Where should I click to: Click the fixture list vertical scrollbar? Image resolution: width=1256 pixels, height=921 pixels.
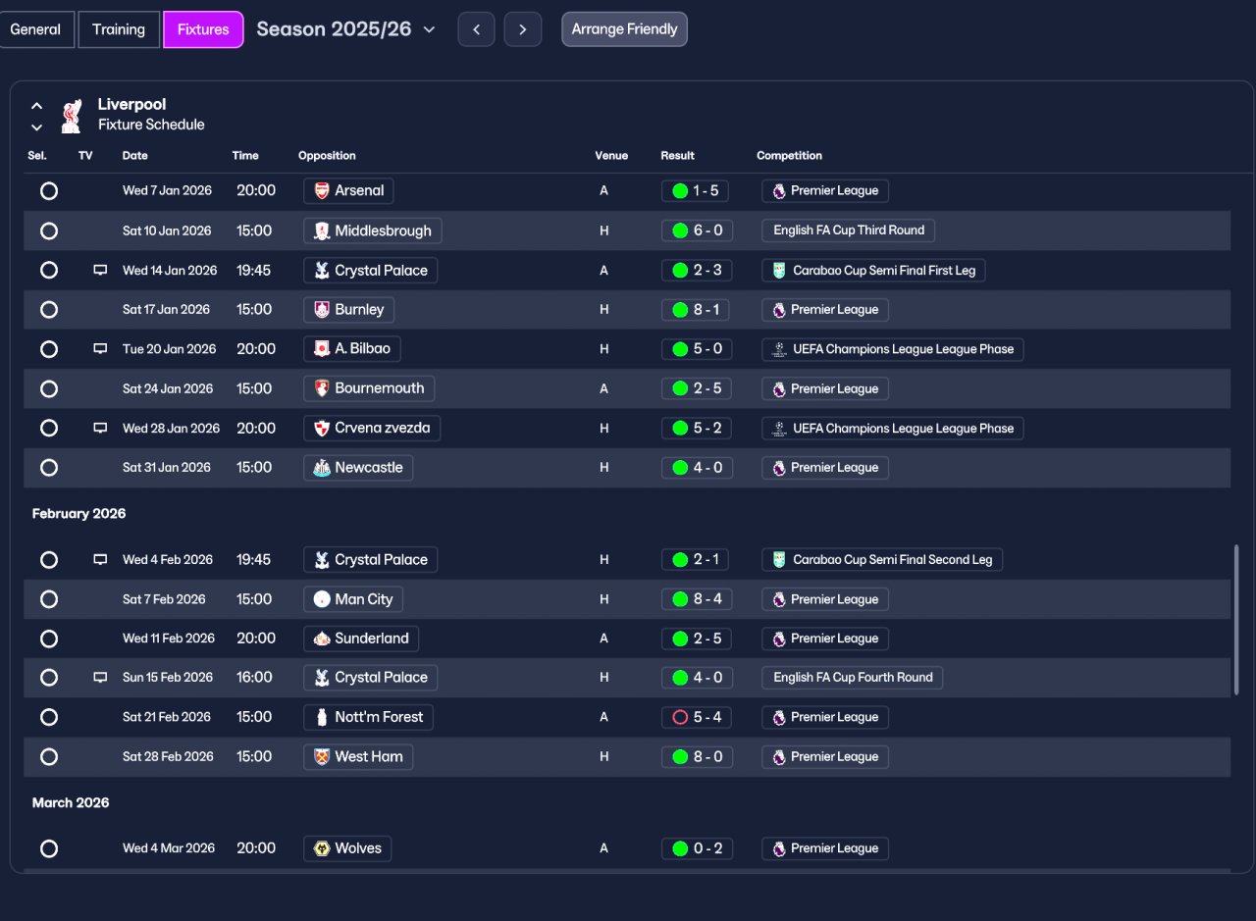tap(1236, 620)
